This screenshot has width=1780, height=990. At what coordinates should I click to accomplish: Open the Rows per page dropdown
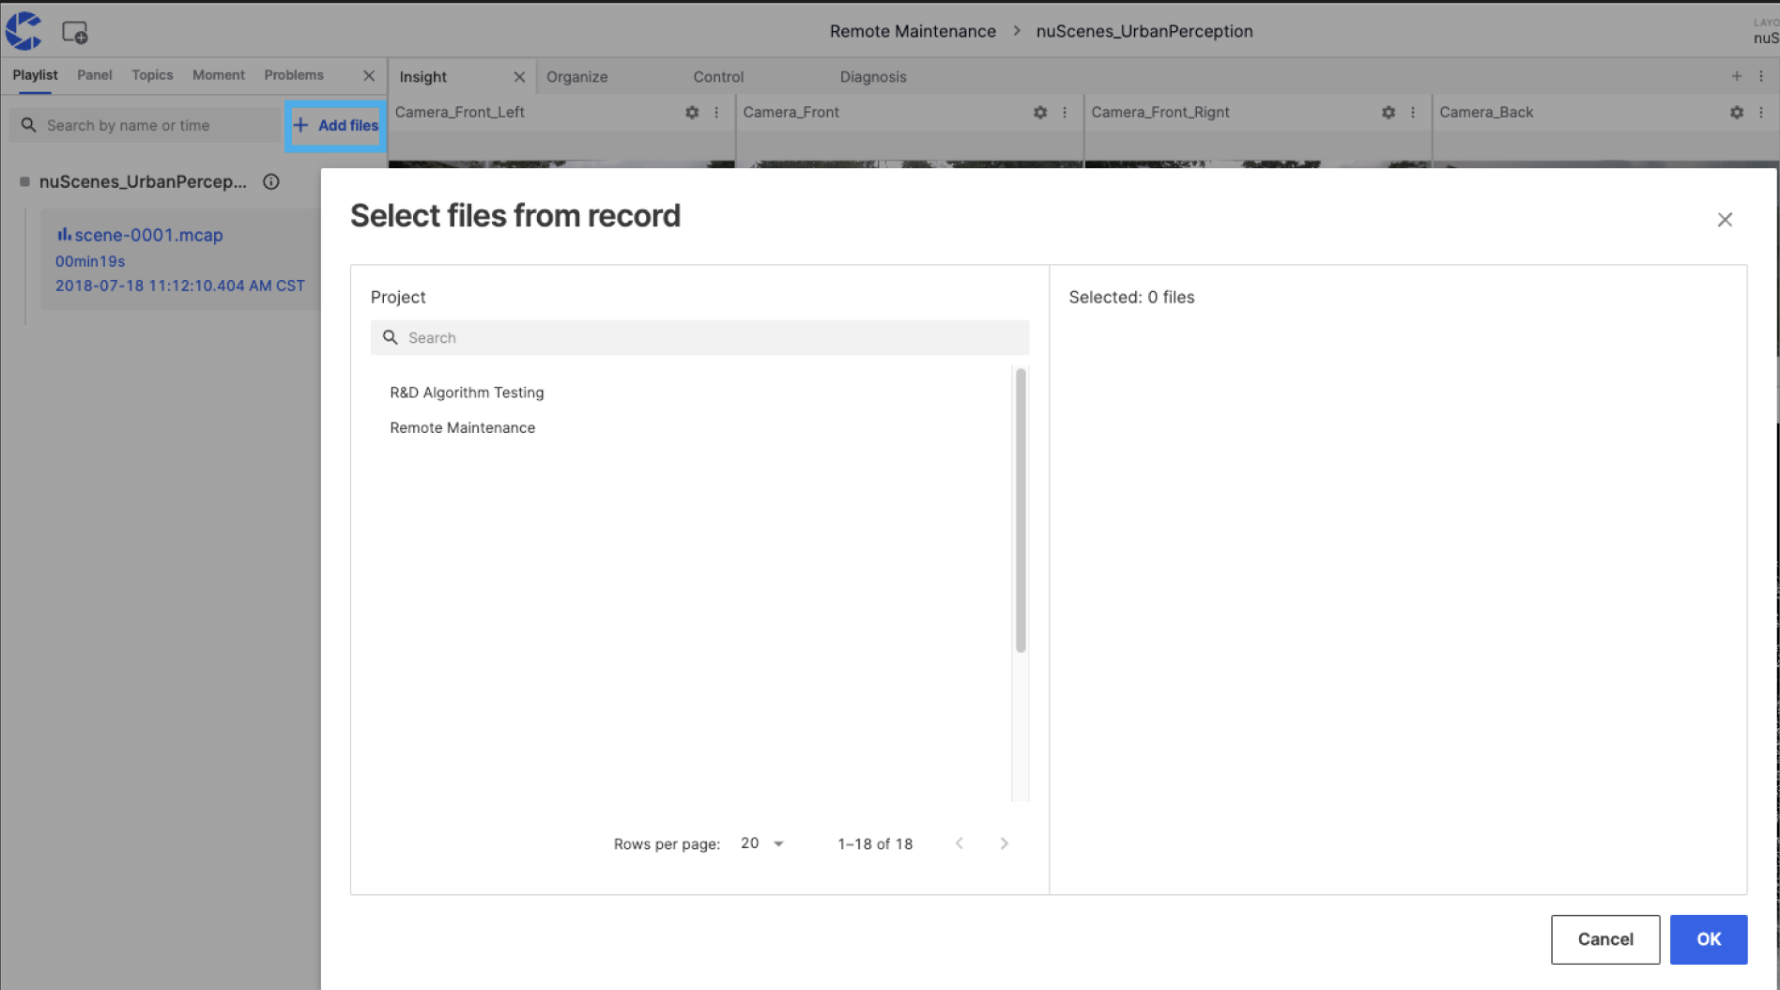pyautogui.click(x=762, y=843)
